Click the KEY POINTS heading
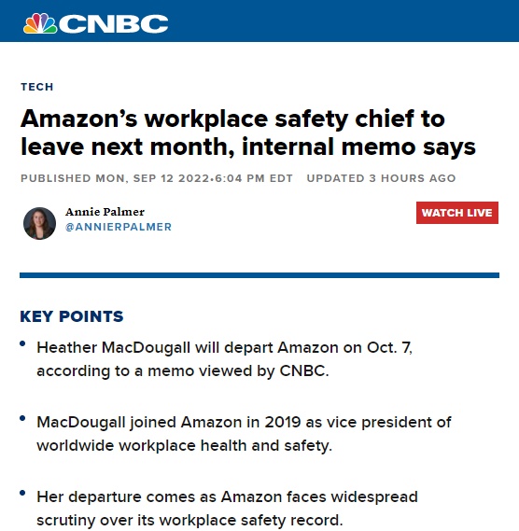 pos(72,316)
